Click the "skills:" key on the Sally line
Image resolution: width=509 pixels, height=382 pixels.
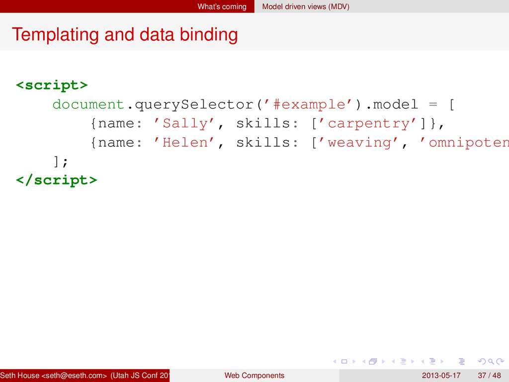(267, 123)
